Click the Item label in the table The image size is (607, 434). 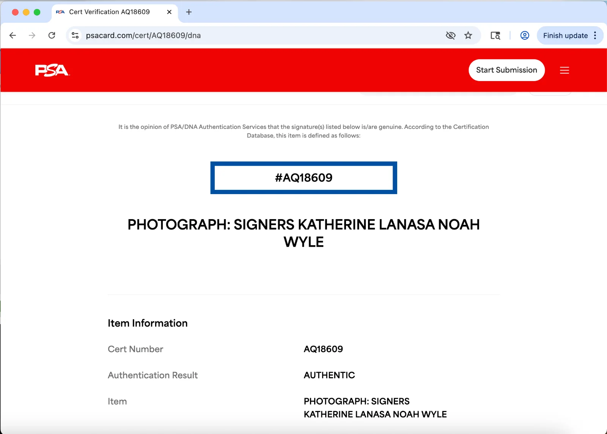click(117, 401)
